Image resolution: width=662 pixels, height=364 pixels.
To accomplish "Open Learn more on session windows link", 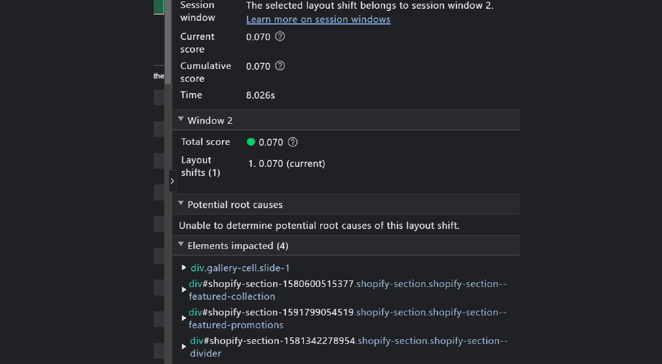I will (x=318, y=19).
